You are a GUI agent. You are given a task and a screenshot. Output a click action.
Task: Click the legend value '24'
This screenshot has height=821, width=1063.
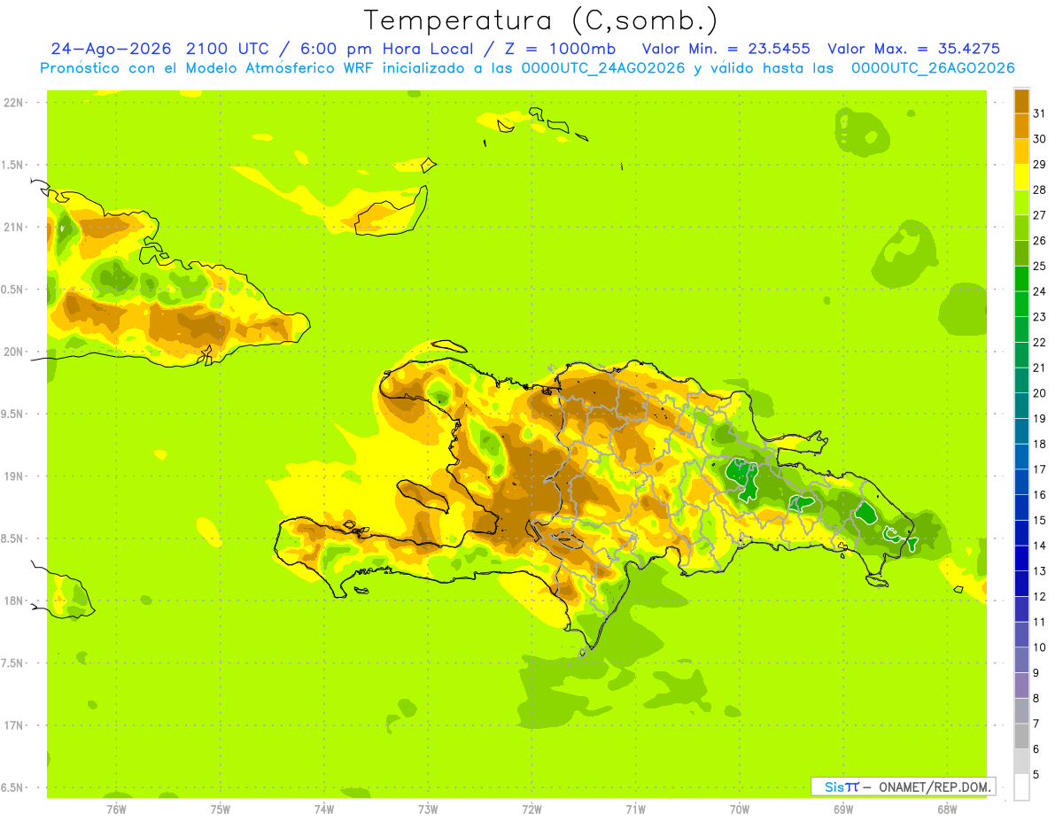1040,291
